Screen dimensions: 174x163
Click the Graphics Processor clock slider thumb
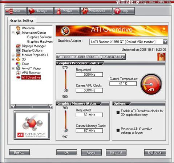pyautogui.click(x=66, y=90)
